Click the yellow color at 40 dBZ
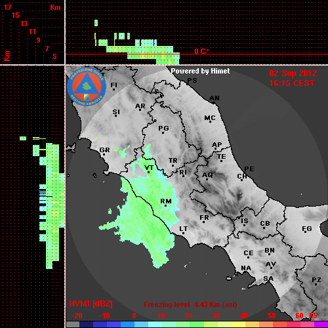This screenshot has height=328, width=328. [x=238, y=324]
